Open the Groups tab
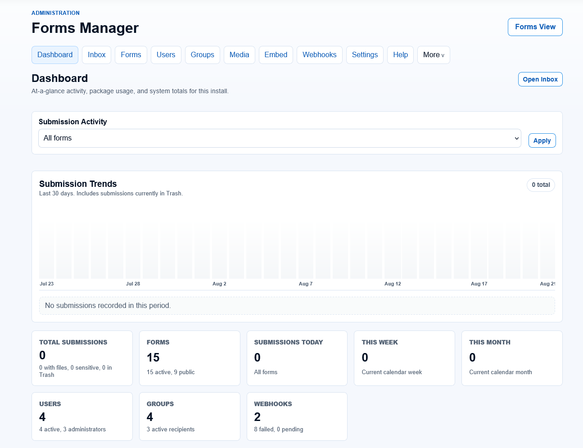Viewport: 583px width, 448px height. click(x=203, y=55)
